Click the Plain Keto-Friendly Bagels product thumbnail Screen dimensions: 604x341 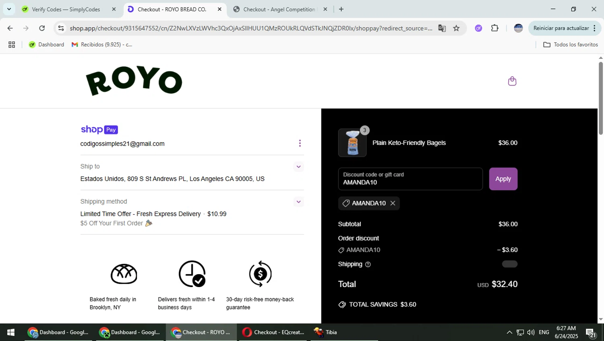352,143
